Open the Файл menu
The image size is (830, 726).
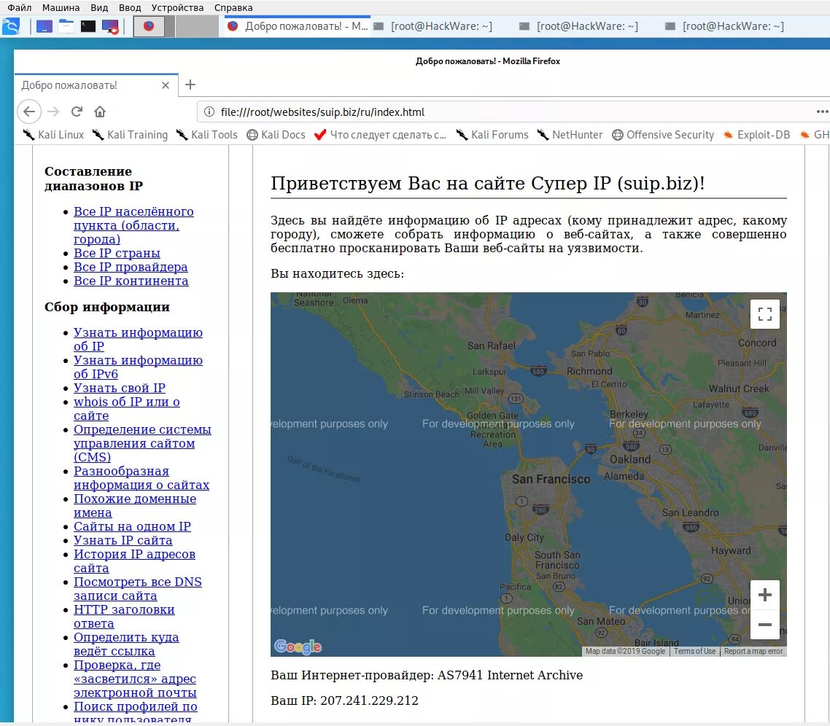coord(20,7)
